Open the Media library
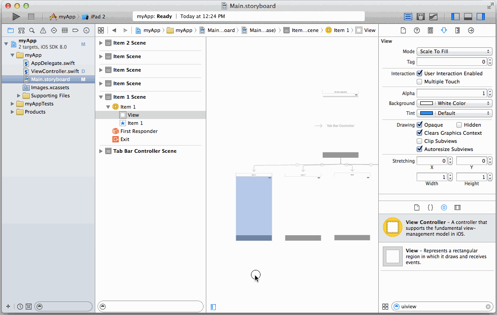This screenshot has height=315, width=497. pyautogui.click(x=457, y=208)
